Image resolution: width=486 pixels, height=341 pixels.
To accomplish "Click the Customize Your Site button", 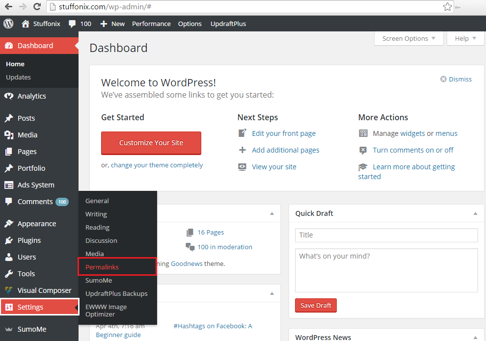I will (151, 143).
